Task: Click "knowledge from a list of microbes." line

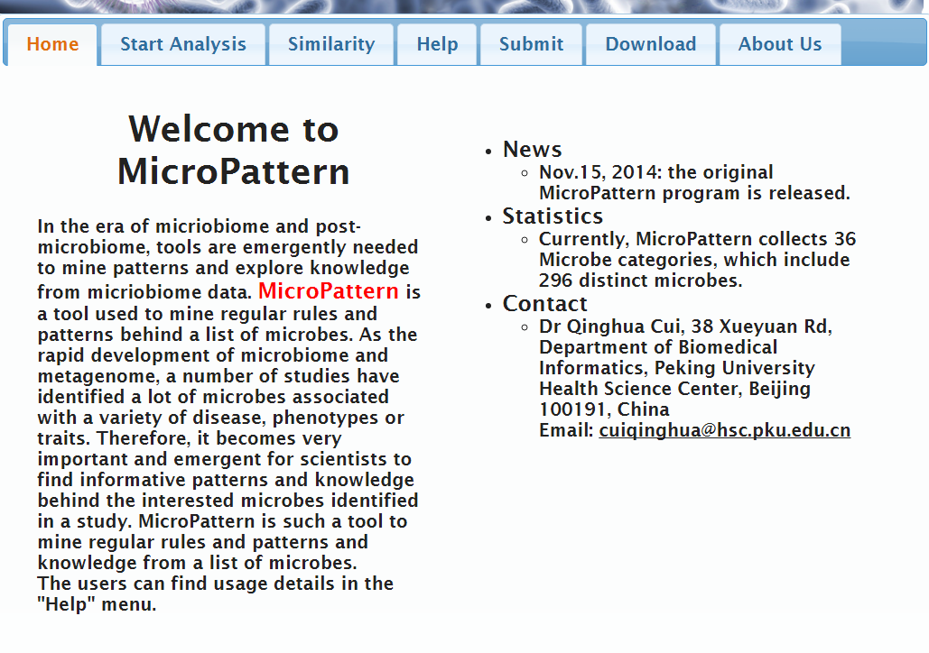Action: click(198, 563)
